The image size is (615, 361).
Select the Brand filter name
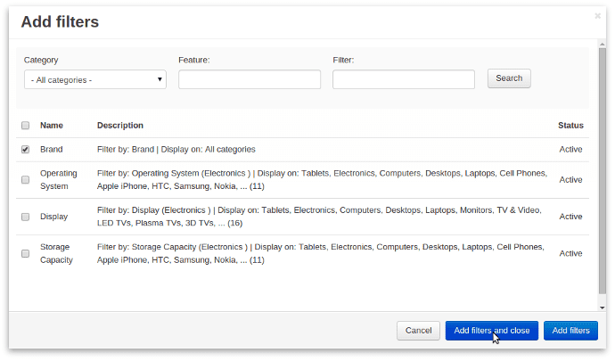click(x=52, y=150)
